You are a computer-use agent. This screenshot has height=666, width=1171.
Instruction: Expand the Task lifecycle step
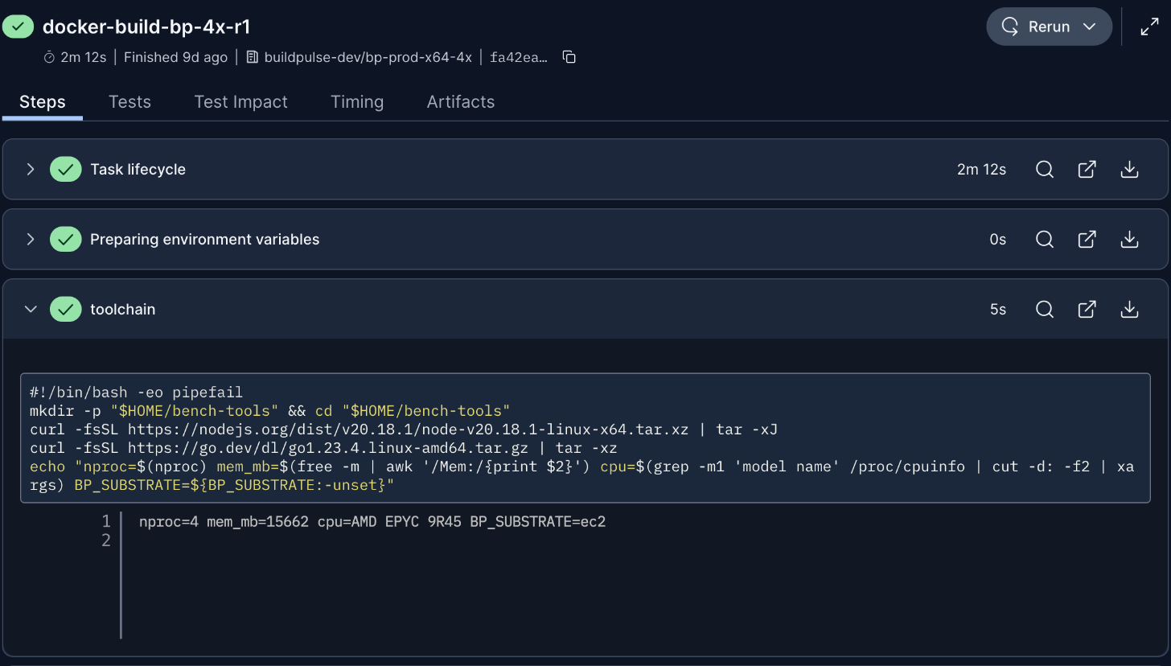point(31,170)
